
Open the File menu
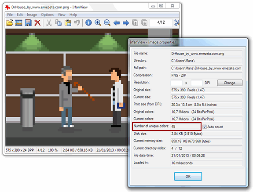[10, 14]
